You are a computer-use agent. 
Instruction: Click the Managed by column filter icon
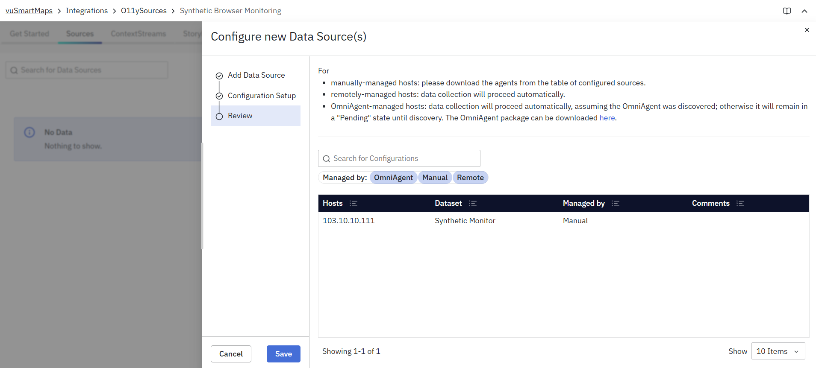[x=615, y=204]
